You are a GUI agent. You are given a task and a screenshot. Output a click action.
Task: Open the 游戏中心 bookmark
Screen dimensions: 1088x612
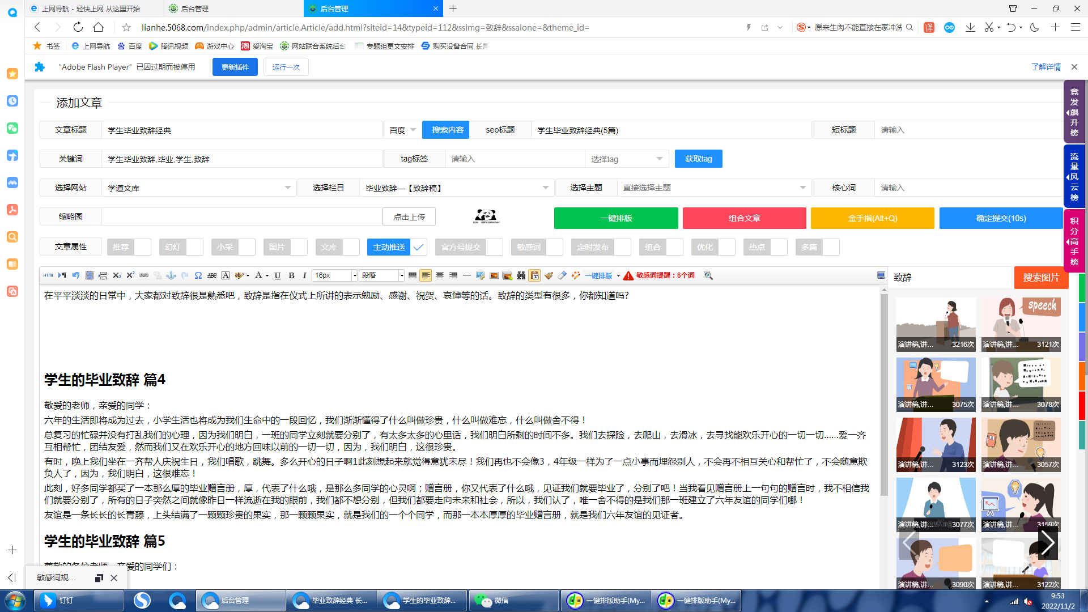tap(214, 46)
